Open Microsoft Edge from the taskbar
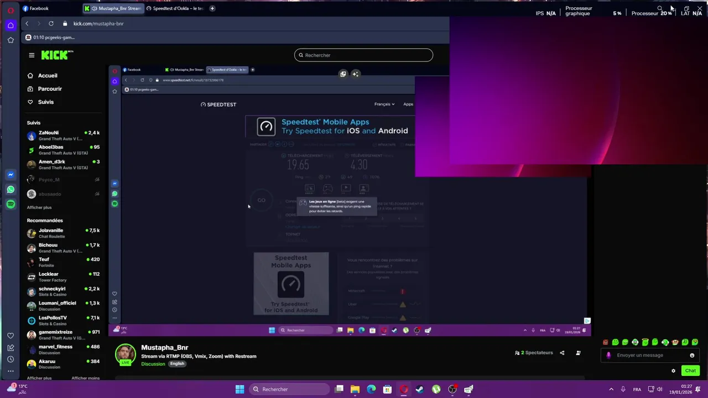Screen dimensions: 708x398 click(371, 389)
